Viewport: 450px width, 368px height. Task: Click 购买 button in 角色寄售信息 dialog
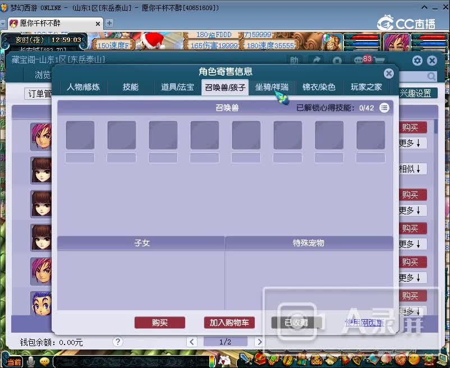pyautogui.click(x=159, y=323)
